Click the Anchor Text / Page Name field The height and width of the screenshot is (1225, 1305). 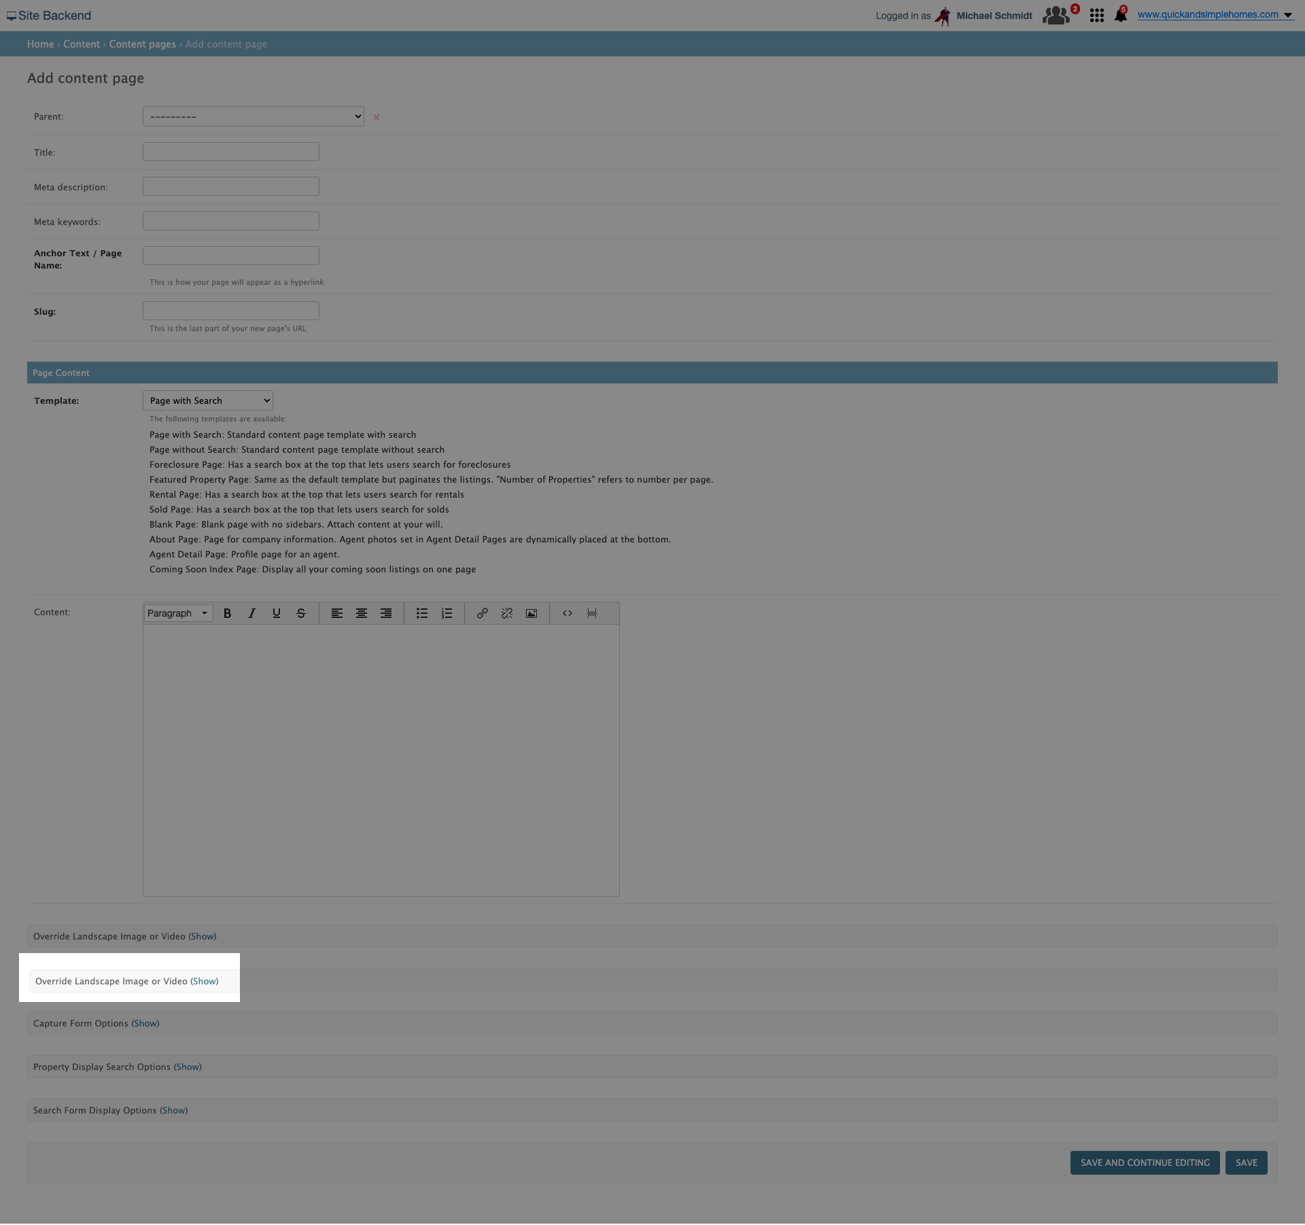[231, 256]
